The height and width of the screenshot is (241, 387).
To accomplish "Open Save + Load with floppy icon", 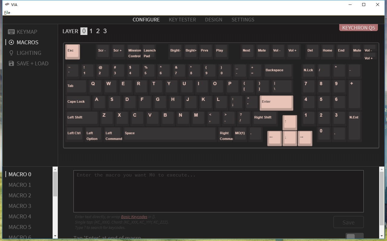I will 28,63.
